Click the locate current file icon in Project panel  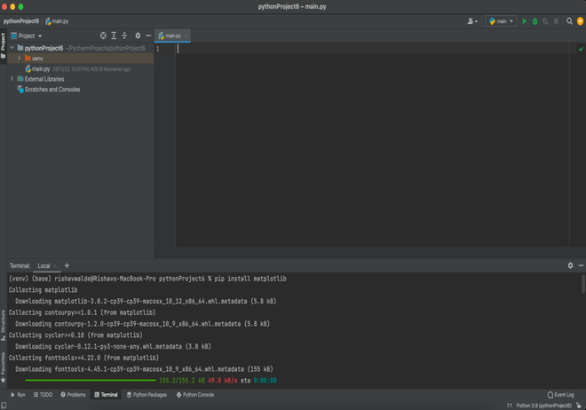103,36
